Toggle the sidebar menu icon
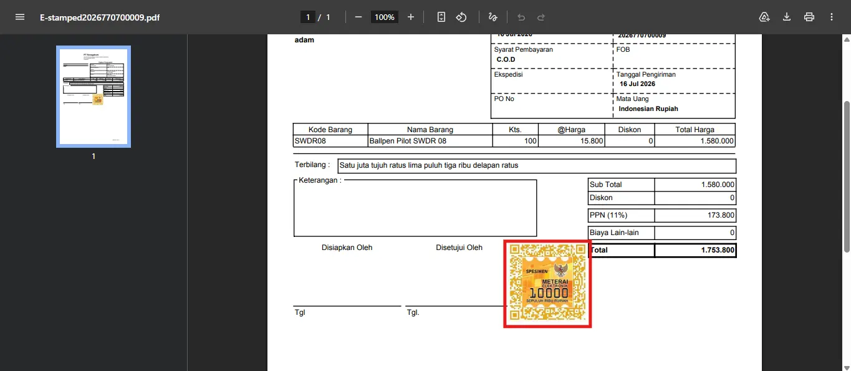The height and width of the screenshot is (371, 851). point(20,17)
